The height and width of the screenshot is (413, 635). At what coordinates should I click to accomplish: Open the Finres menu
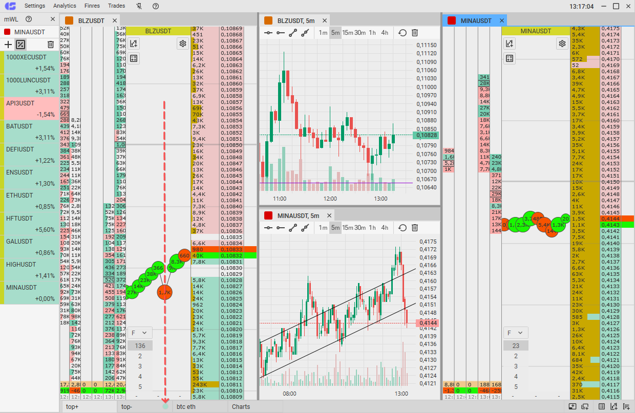(92, 6)
